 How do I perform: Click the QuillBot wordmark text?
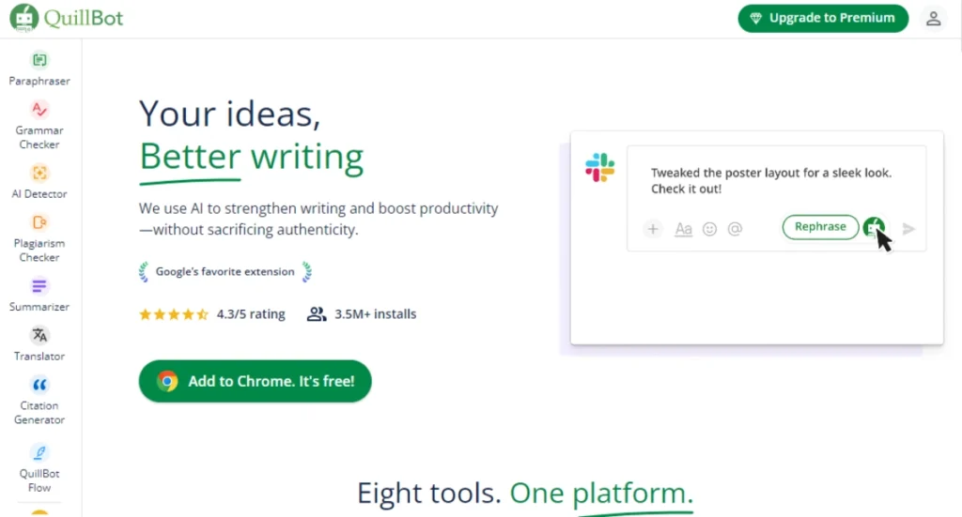tap(84, 18)
